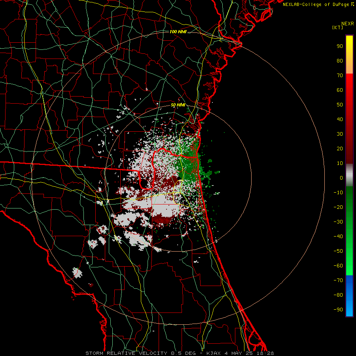Click the -70 scale label
The height and width of the screenshot is (356, 356).
point(338,280)
